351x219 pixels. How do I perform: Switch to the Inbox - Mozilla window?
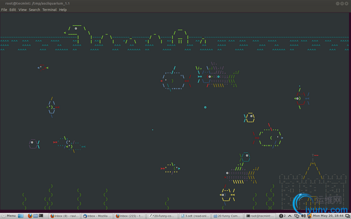97,216
